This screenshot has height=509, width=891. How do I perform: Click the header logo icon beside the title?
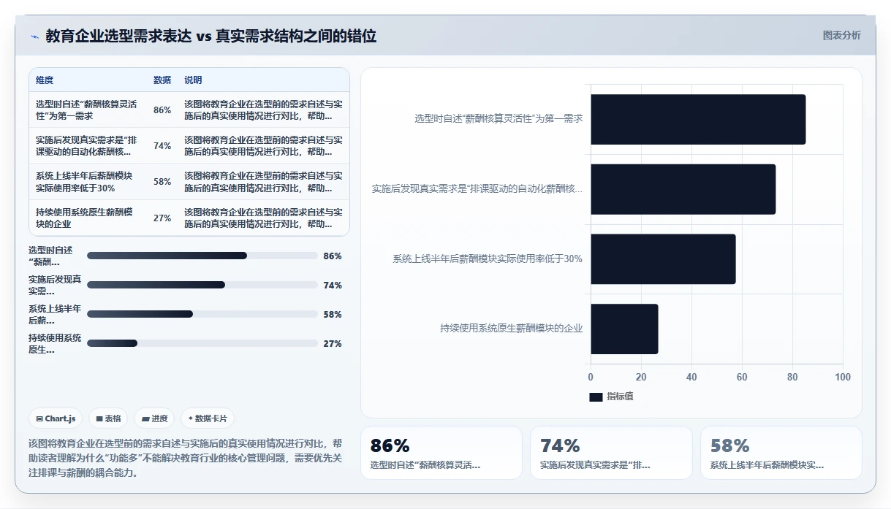click(34, 37)
